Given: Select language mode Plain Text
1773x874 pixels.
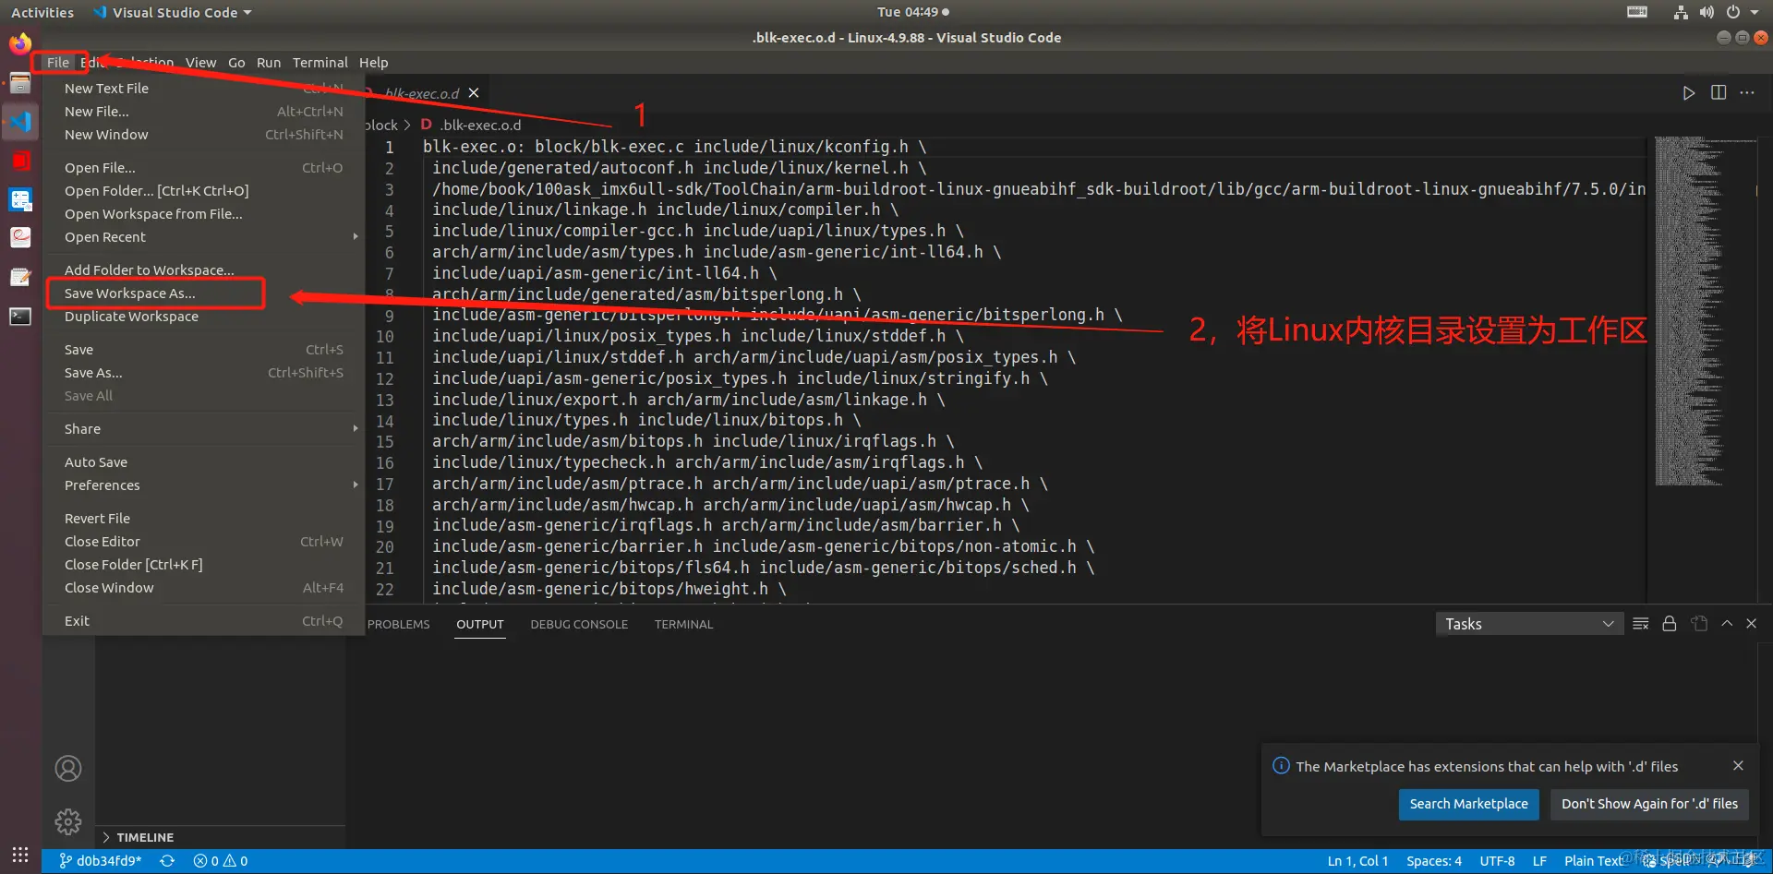Looking at the screenshot, I should 1593,861.
